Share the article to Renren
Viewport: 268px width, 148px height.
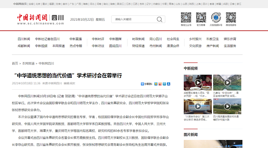[168, 84]
